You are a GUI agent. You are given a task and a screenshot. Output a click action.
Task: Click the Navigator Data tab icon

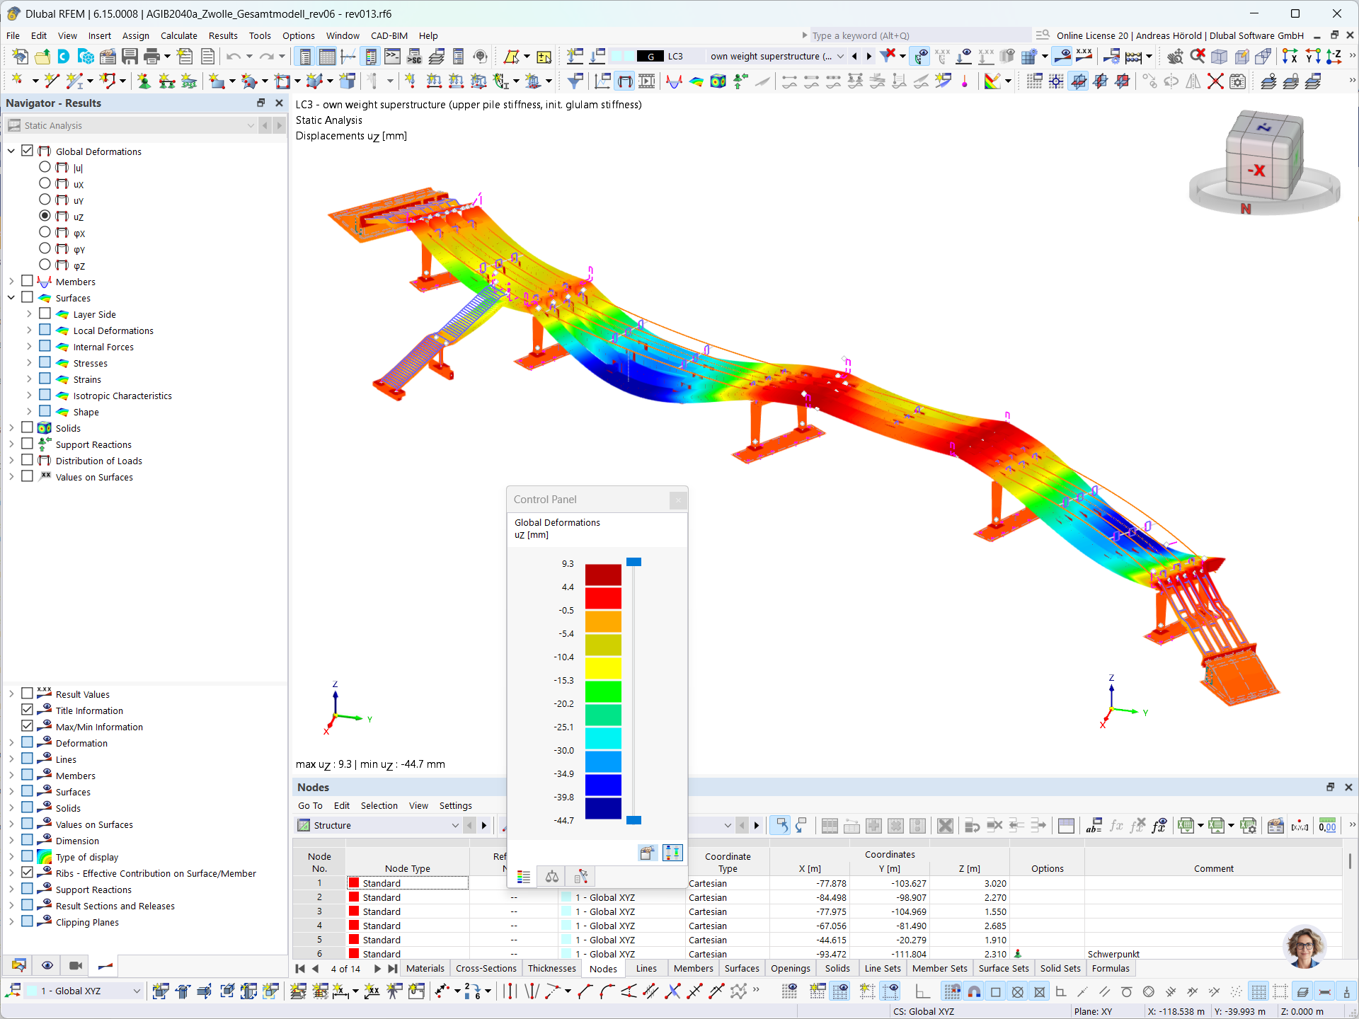pyautogui.click(x=19, y=966)
